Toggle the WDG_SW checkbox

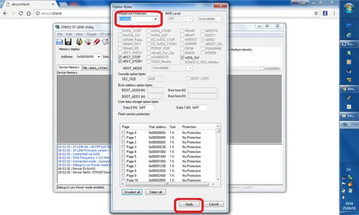click(x=182, y=58)
